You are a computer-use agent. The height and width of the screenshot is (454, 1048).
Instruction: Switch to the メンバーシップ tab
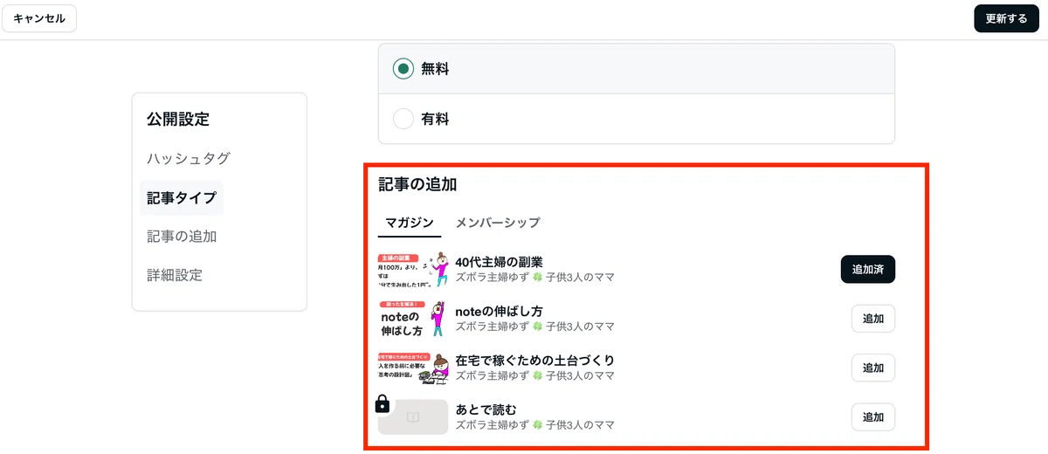pyautogui.click(x=498, y=223)
